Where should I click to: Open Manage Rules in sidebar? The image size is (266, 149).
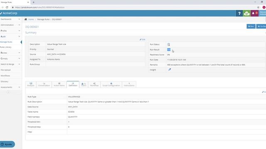click(7, 42)
